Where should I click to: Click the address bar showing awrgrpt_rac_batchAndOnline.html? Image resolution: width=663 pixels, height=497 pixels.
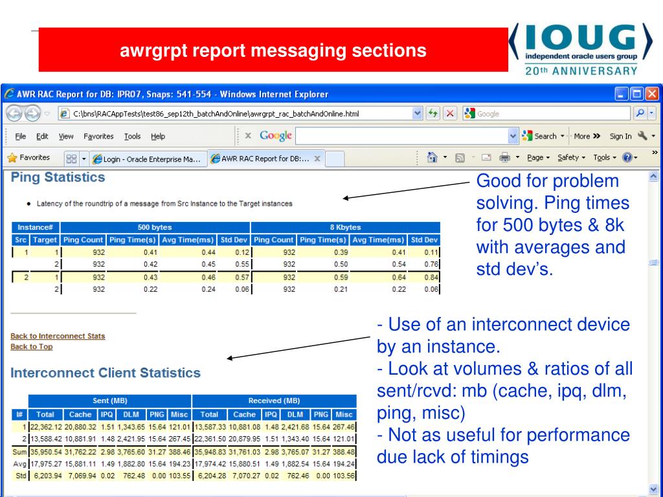[x=235, y=113]
